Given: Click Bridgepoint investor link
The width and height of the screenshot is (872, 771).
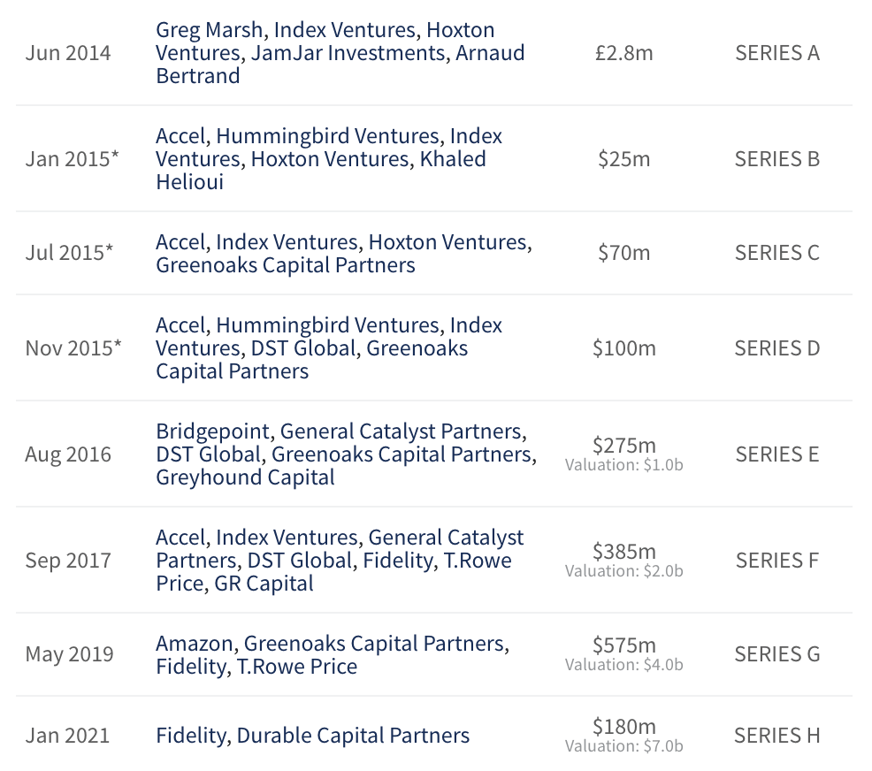Looking at the screenshot, I should click(213, 431).
